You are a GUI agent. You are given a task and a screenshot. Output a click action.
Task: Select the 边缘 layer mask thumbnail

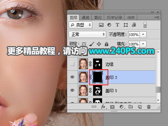coord(97,64)
